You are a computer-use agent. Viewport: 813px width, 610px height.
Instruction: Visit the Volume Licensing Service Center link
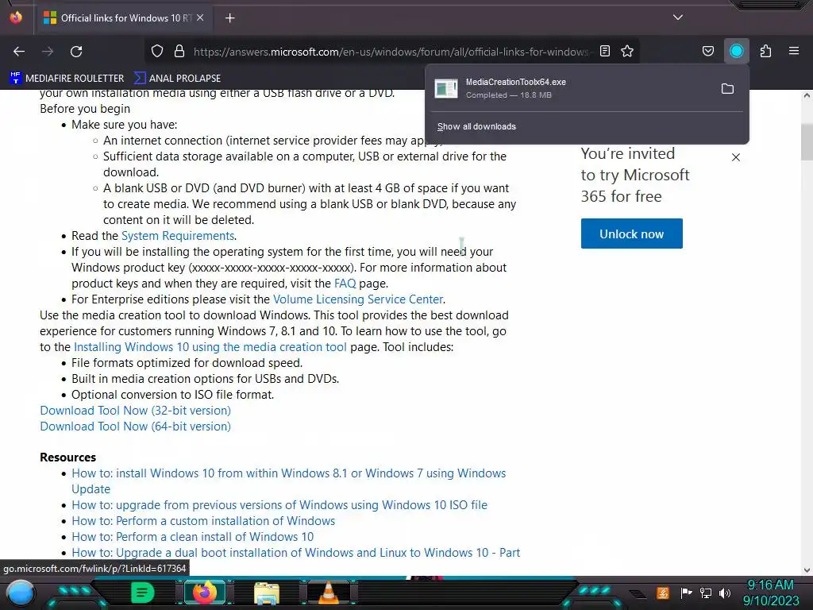(358, 299)
